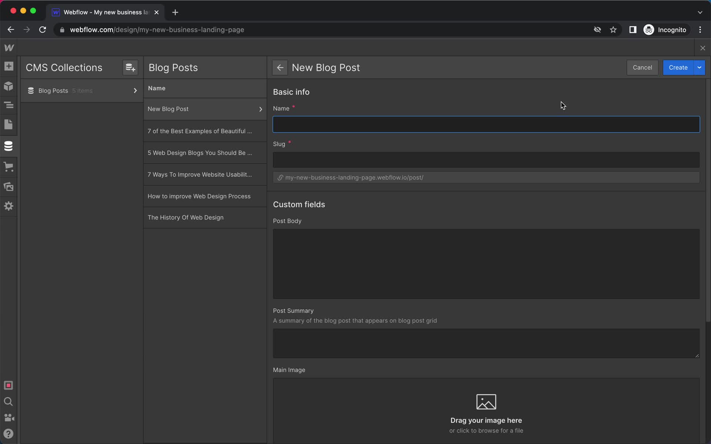
Task: Close the CMS panel with X
Action: (x=702, y=48)
